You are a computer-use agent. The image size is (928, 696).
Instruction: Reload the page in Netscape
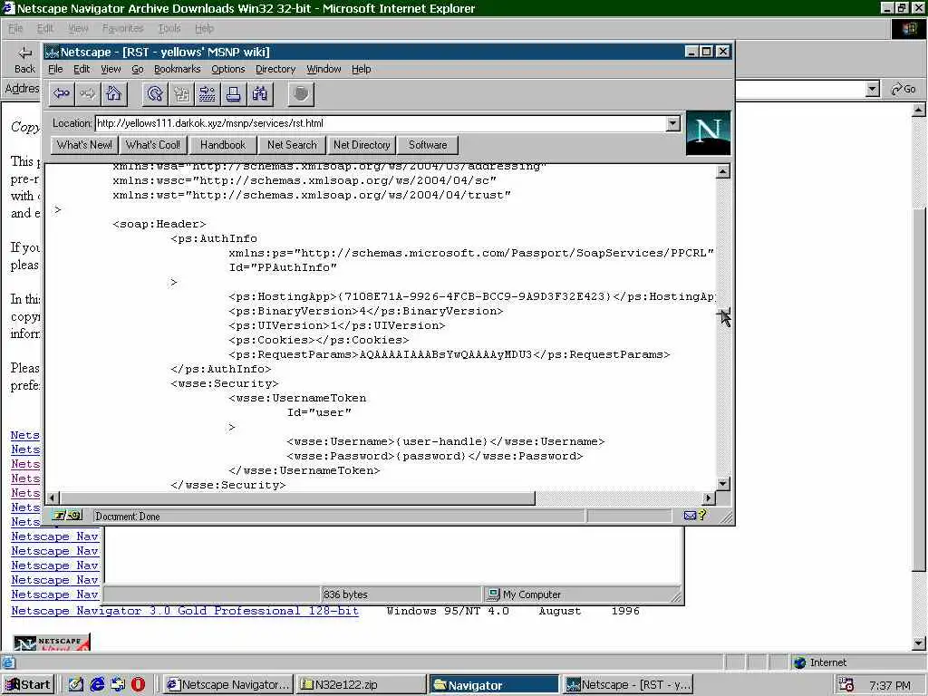coord(155,93)
